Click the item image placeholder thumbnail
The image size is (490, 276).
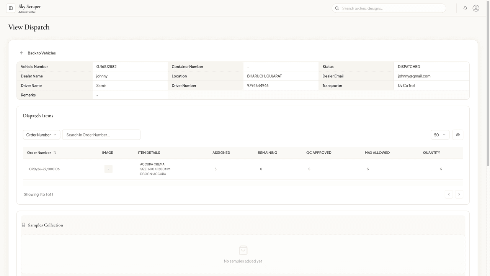(x=108, y=169)
